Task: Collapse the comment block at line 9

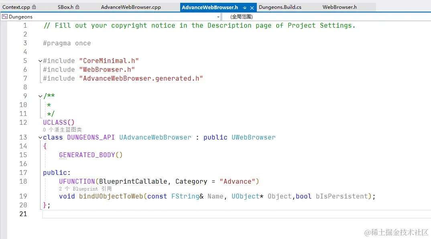Action: click(x=39, y=96)
